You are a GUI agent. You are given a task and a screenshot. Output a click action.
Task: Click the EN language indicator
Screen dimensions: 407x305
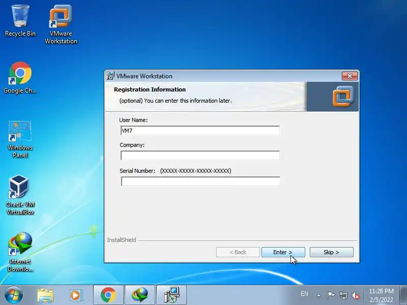[x=304, y=294]
